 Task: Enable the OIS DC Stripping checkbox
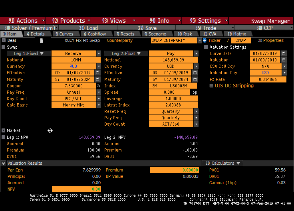211,86
